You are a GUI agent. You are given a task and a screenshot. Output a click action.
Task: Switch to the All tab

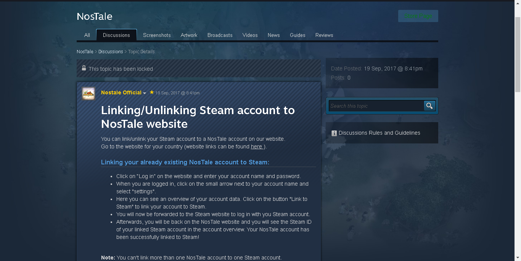[x=87, y=35]
